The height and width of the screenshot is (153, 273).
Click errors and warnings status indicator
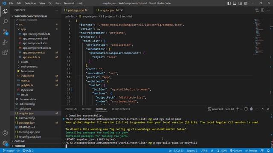pyautogui.click(x=28, y=150)
